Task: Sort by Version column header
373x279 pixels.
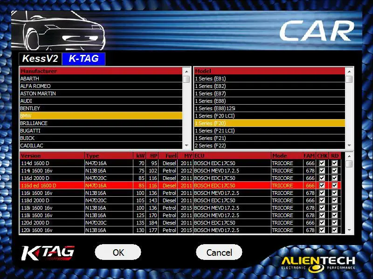Action: tap(52, 156)
